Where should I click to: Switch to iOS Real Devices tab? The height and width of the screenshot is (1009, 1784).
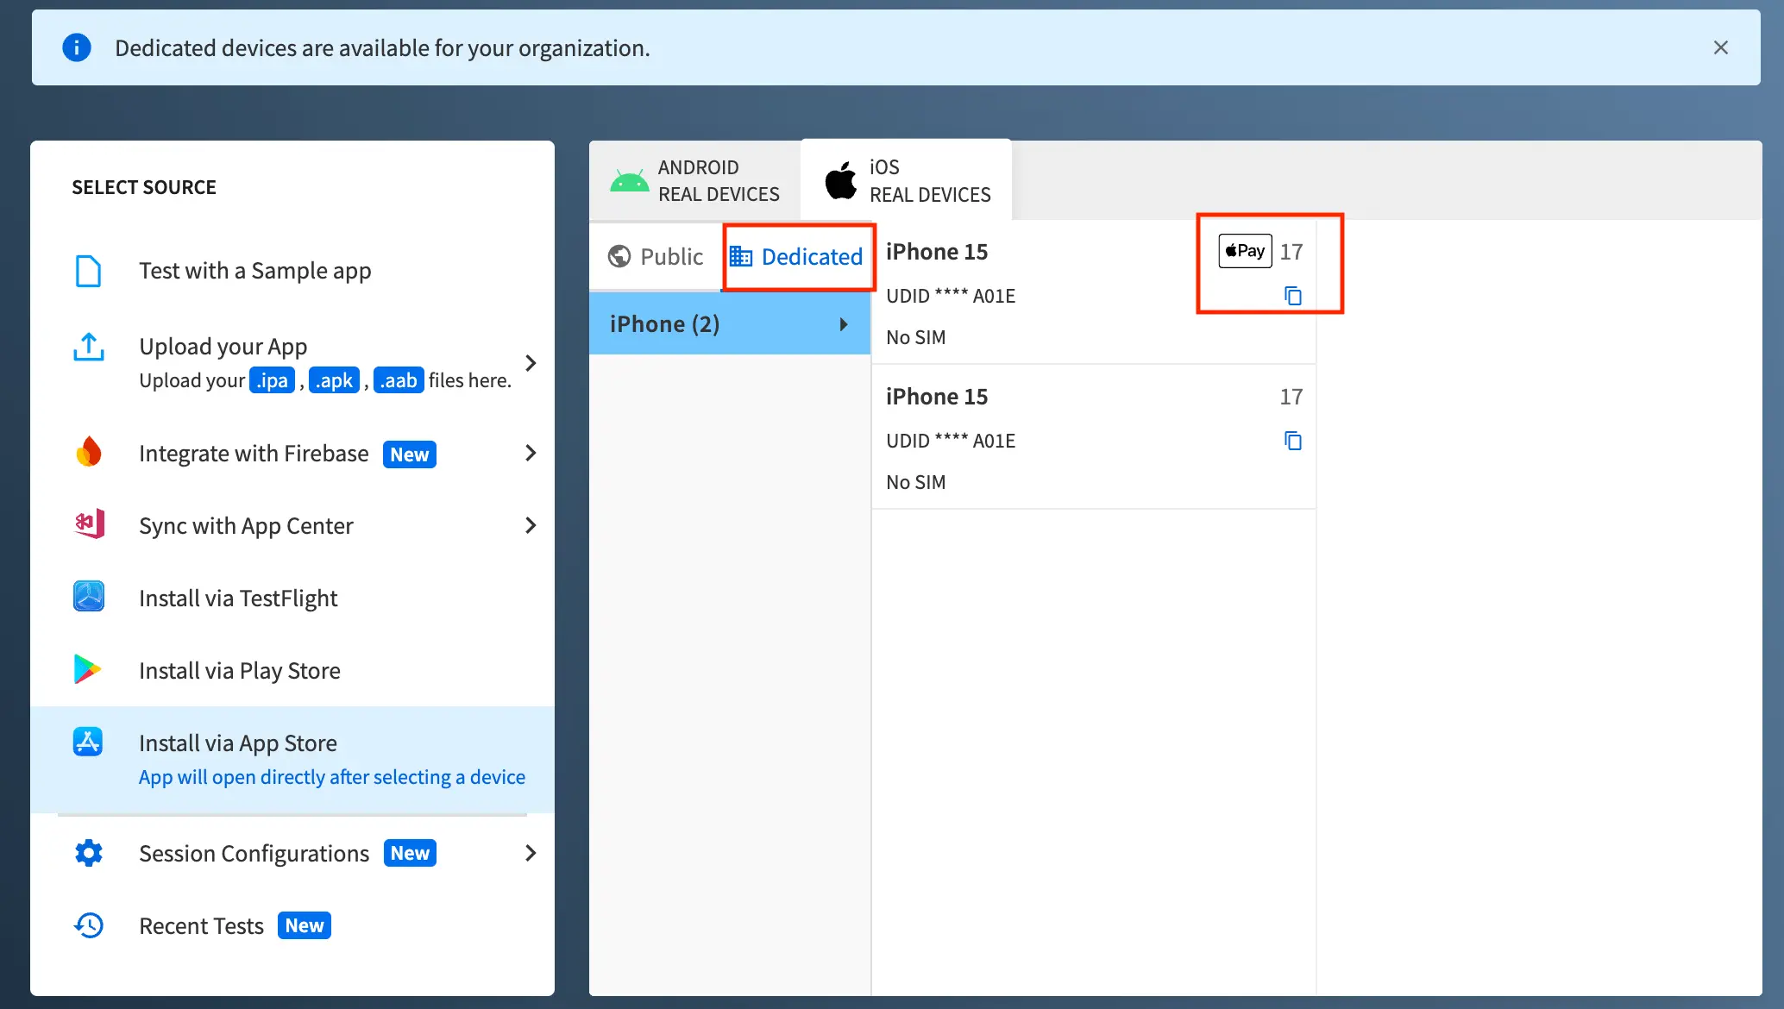click(906, 180)
